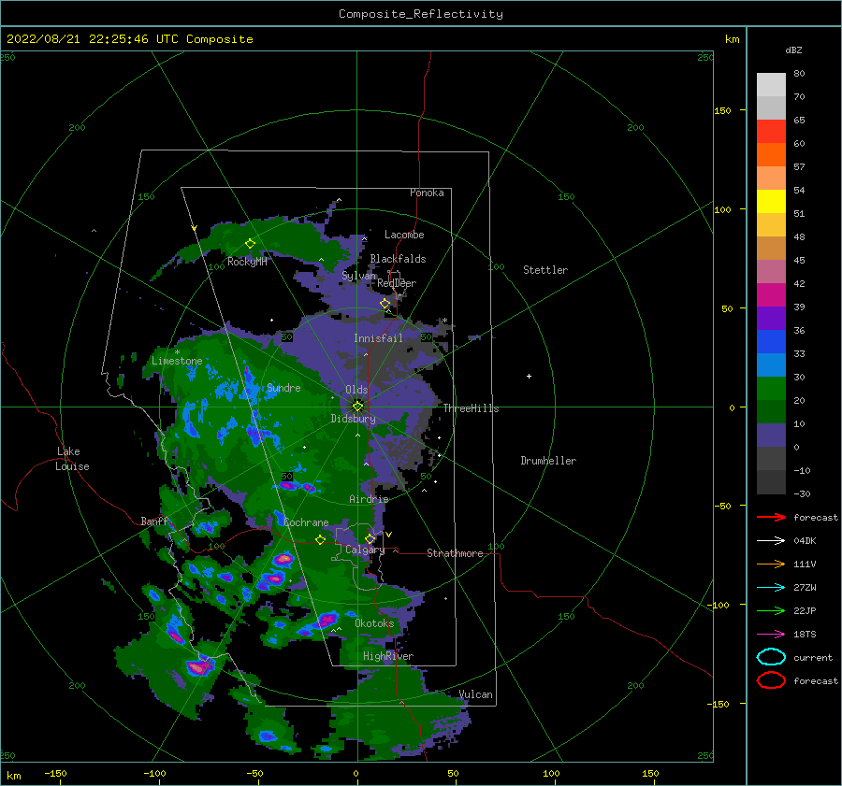Click the red forecast arrow in legend
Image resolution: width=842 pixels, height=786 pixels.
pyautogui.click(x=771, y=517)
